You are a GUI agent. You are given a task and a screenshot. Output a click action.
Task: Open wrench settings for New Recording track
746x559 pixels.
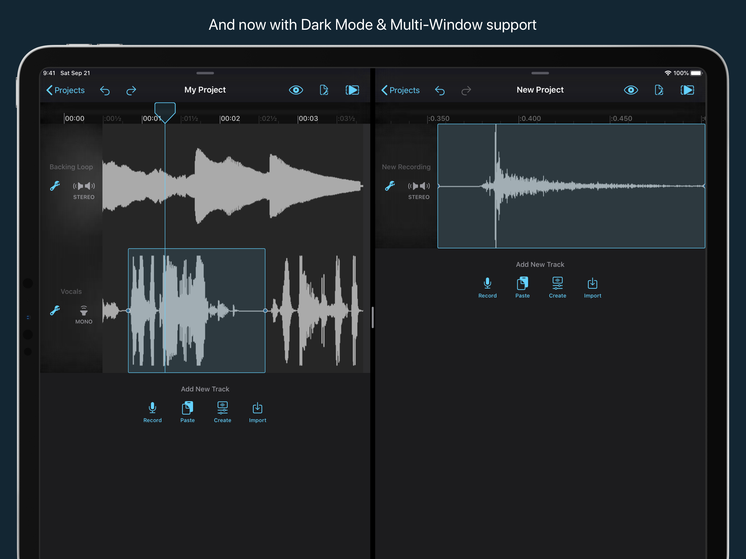point(390,186)
